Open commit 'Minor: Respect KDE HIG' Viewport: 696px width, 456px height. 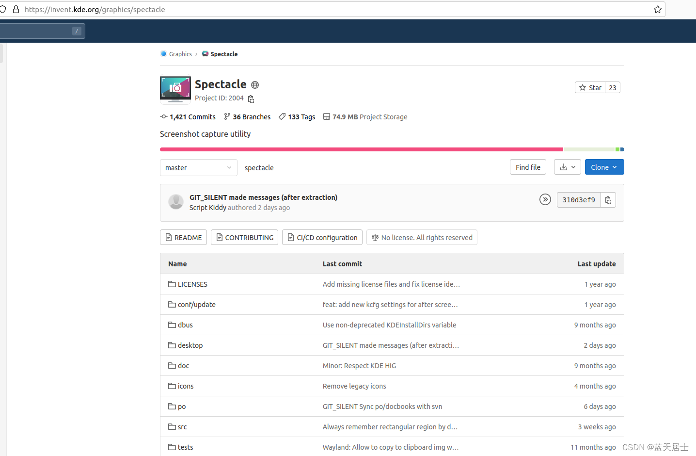(x=359, y=366)
